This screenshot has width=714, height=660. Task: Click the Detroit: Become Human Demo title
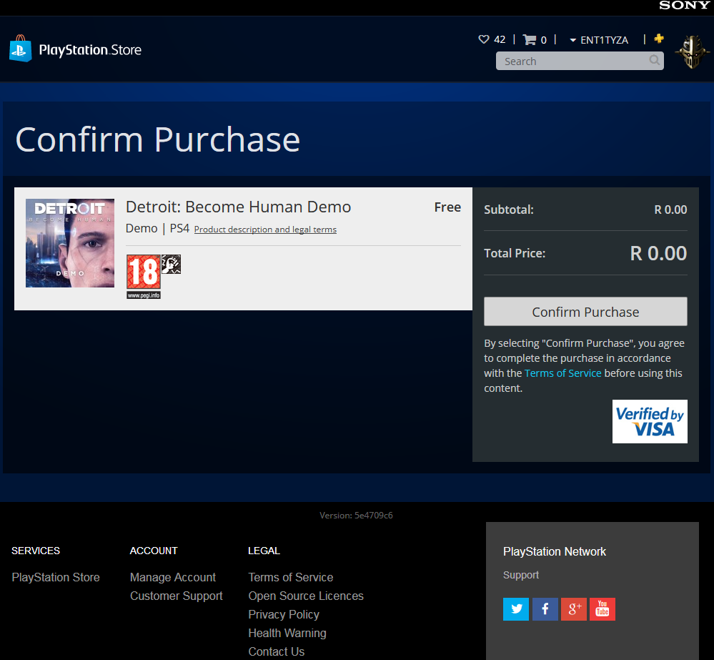tap(238, 207)
